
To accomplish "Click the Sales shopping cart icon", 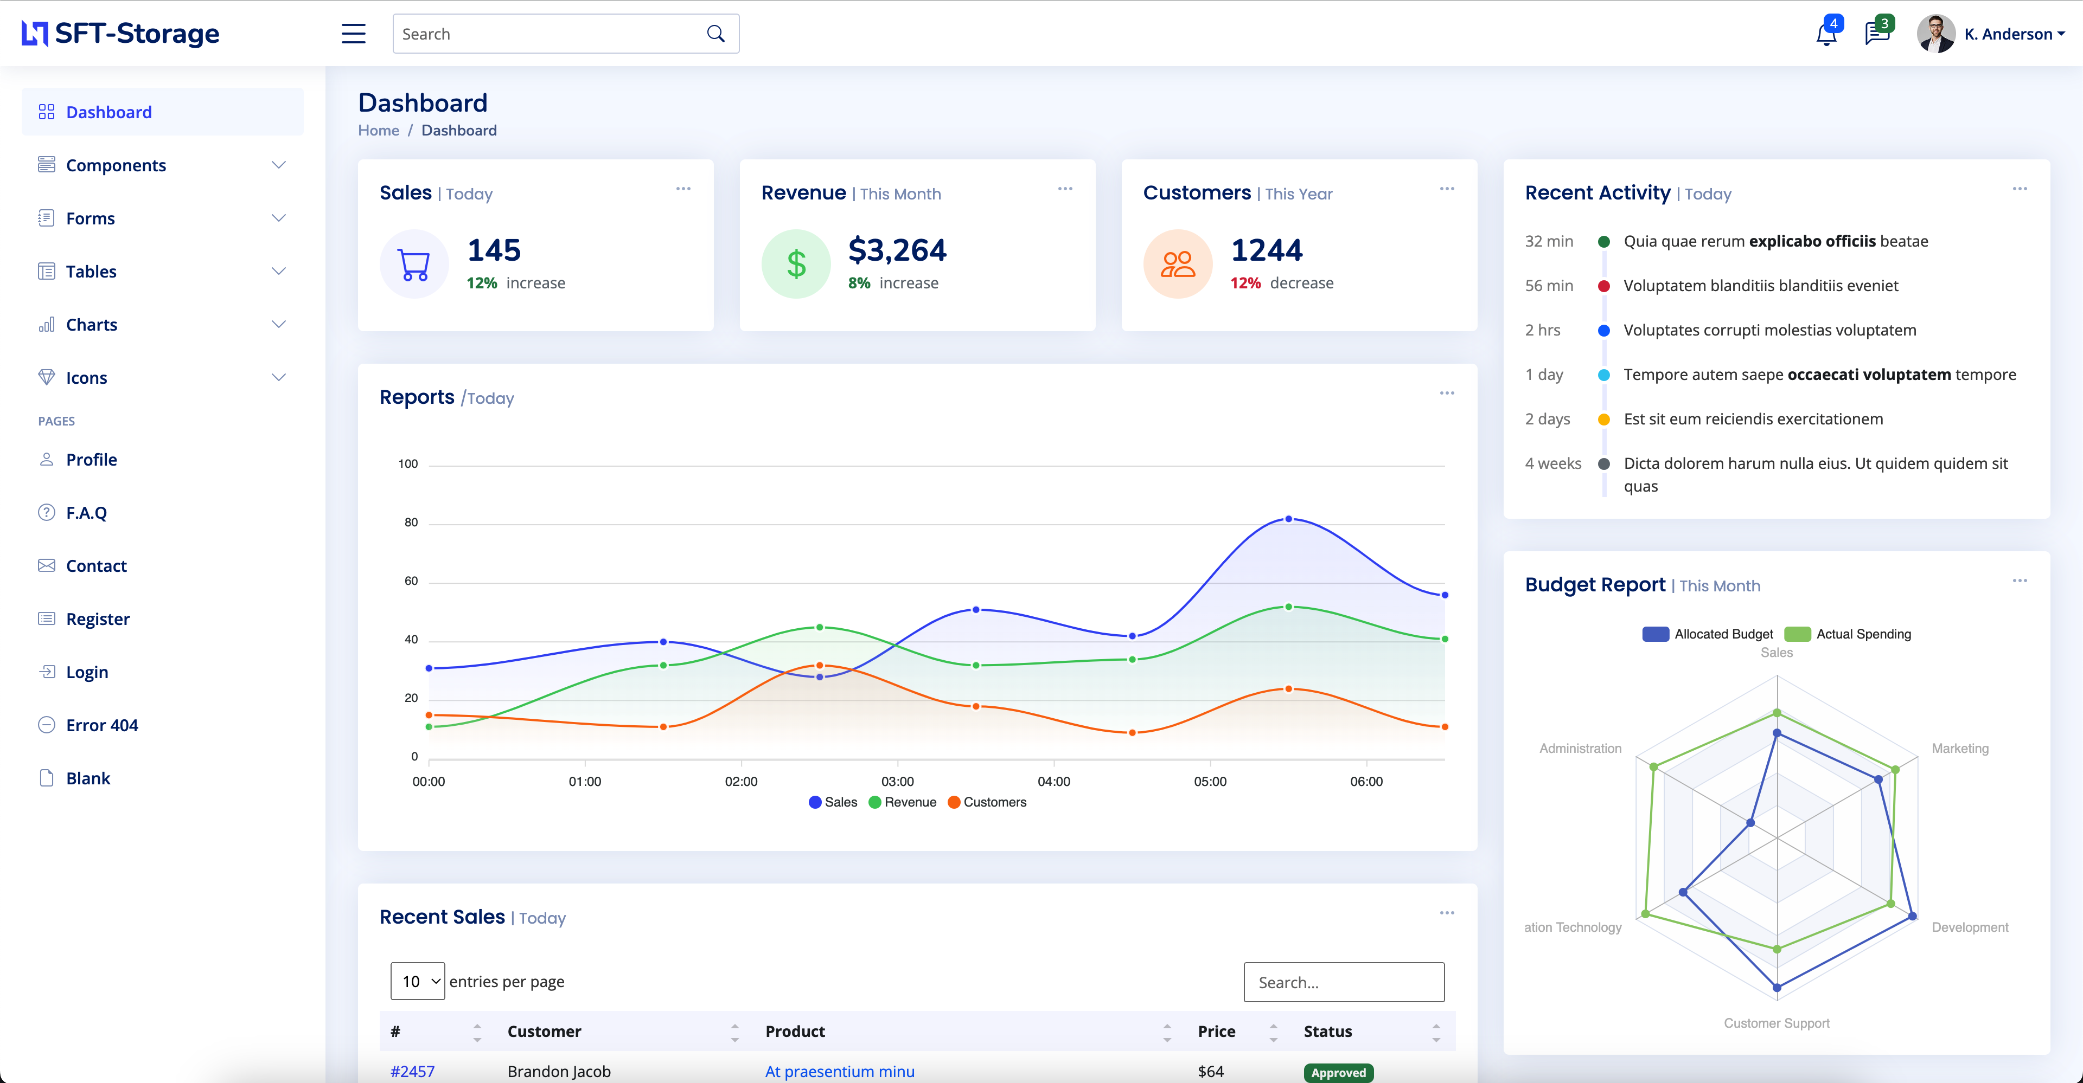I will (x=414, y=265).
